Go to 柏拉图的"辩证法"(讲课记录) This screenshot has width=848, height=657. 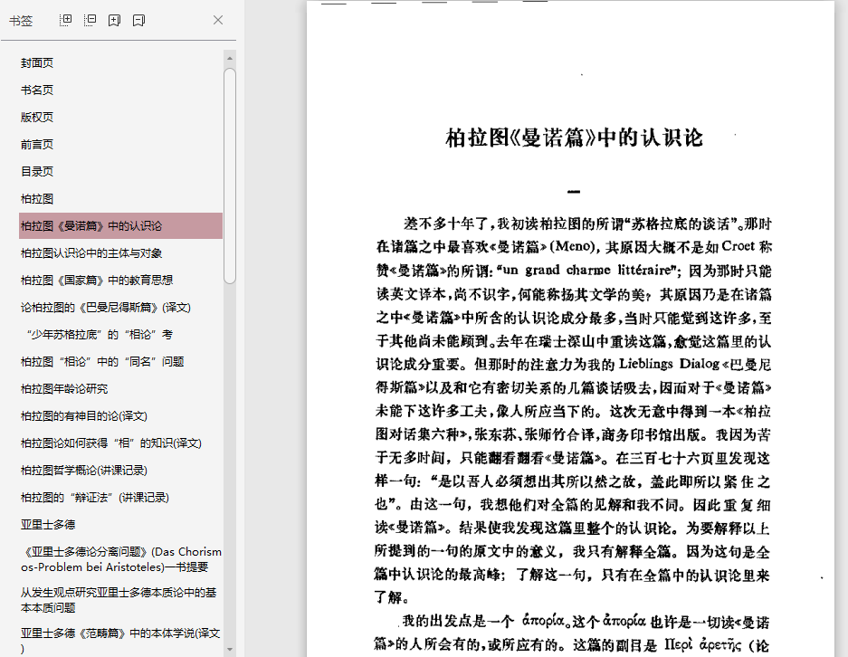click(x=95, y=497)
